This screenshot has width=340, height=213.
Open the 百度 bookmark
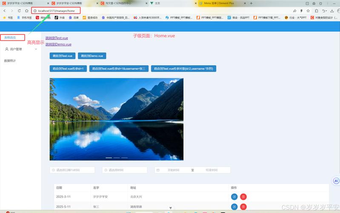(74, 17)
